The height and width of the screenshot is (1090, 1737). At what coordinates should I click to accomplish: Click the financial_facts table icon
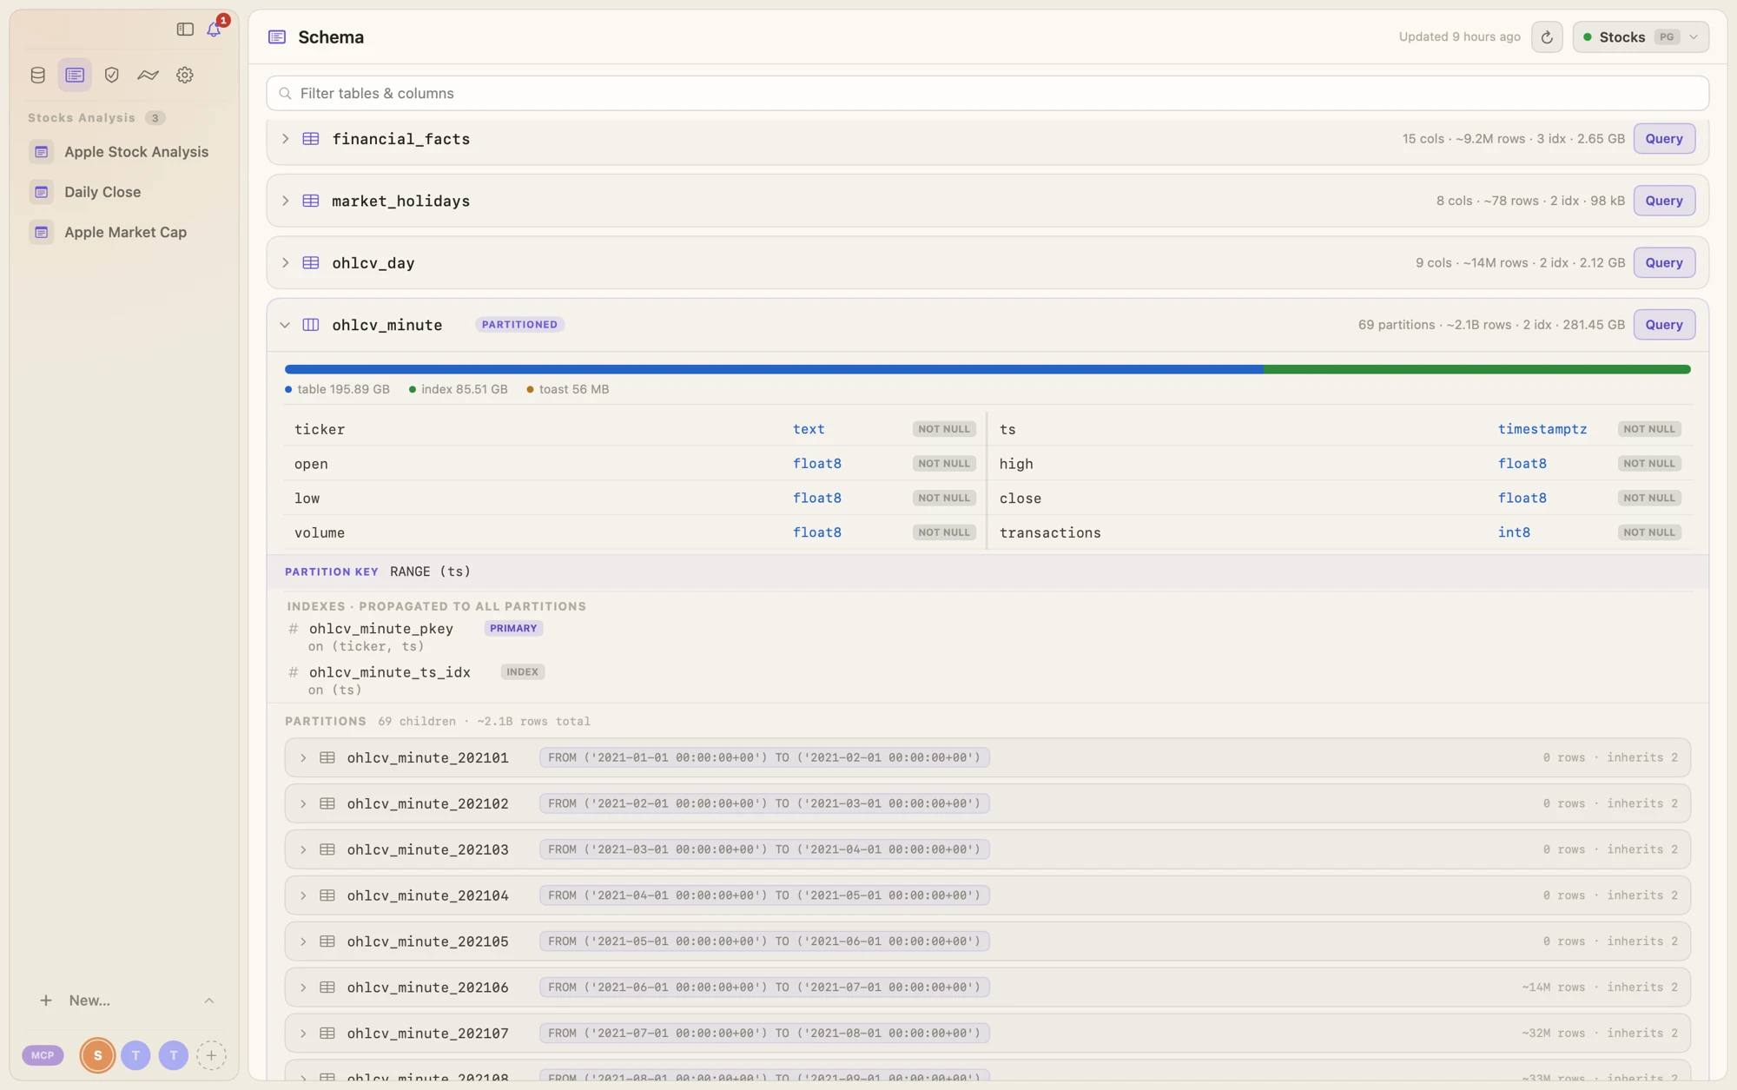(x=311, y=139)
